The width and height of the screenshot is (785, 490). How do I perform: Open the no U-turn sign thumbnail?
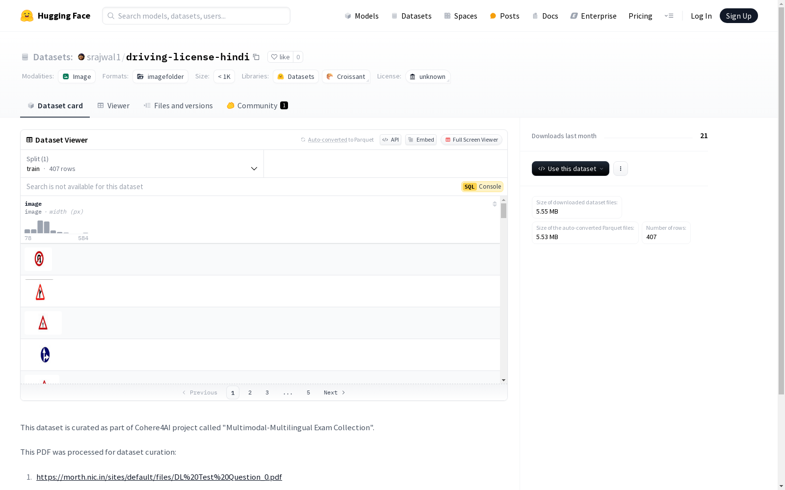pos(38,259)
